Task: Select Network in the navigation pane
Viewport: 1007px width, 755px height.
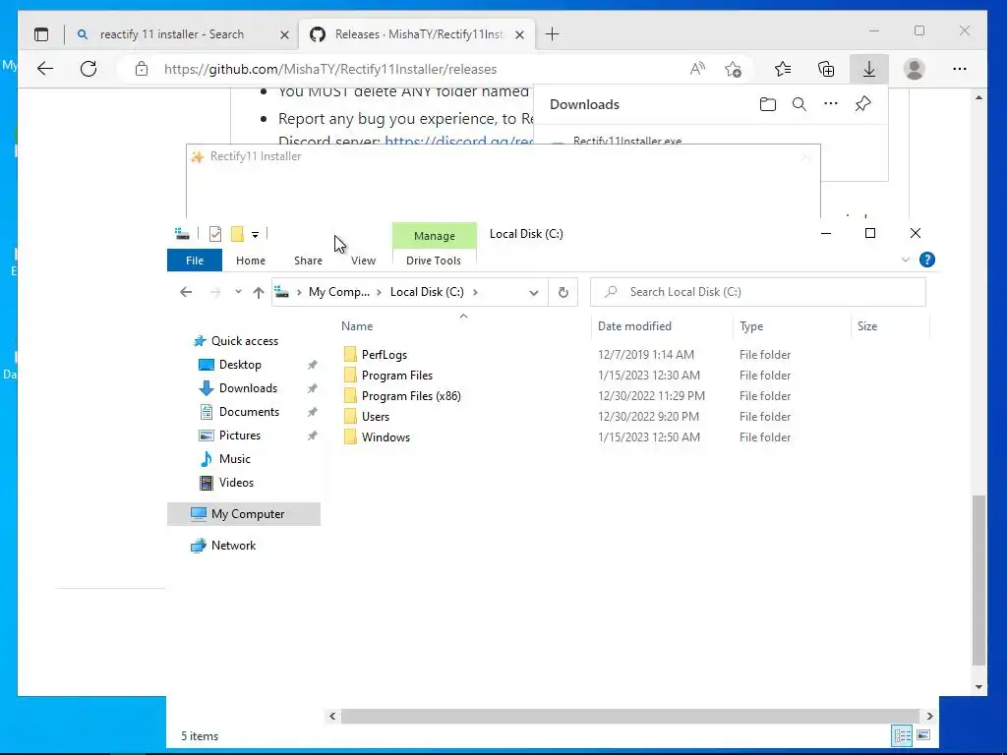Action: click(233, 545)
